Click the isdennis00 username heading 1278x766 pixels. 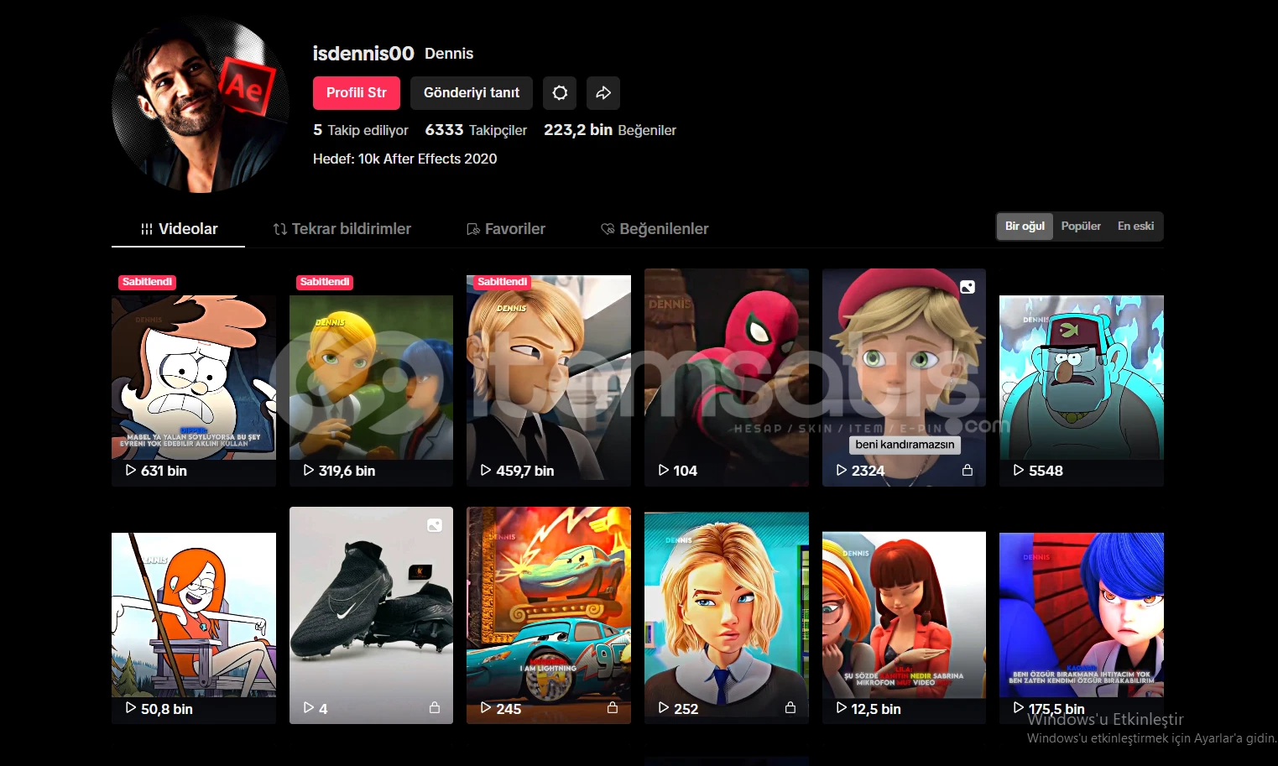pyautogui.click(x=363, y=53)
